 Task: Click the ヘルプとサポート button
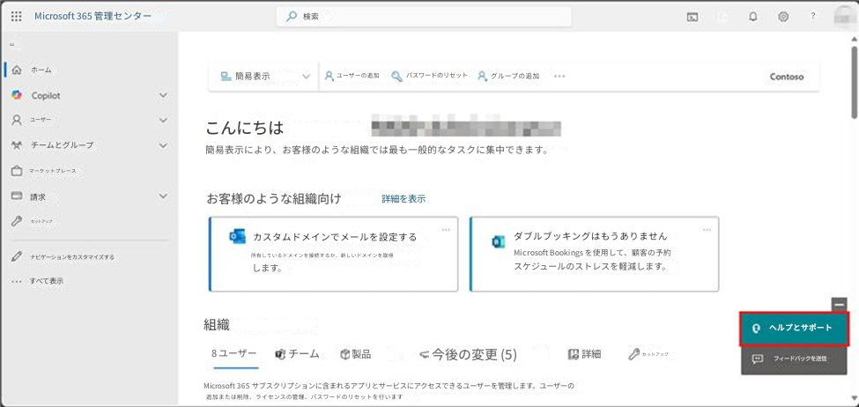[x=795, y=328]
